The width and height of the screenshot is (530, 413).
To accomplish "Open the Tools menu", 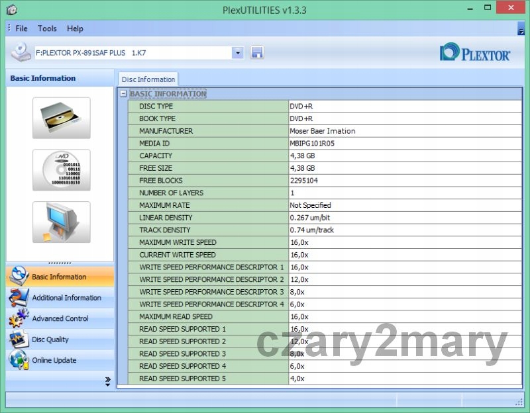I will coord(47,28).
